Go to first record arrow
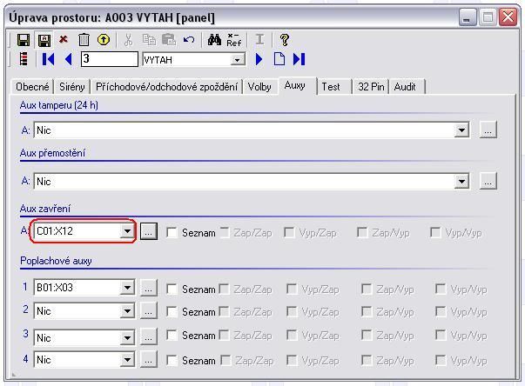 tap(48, 59)
